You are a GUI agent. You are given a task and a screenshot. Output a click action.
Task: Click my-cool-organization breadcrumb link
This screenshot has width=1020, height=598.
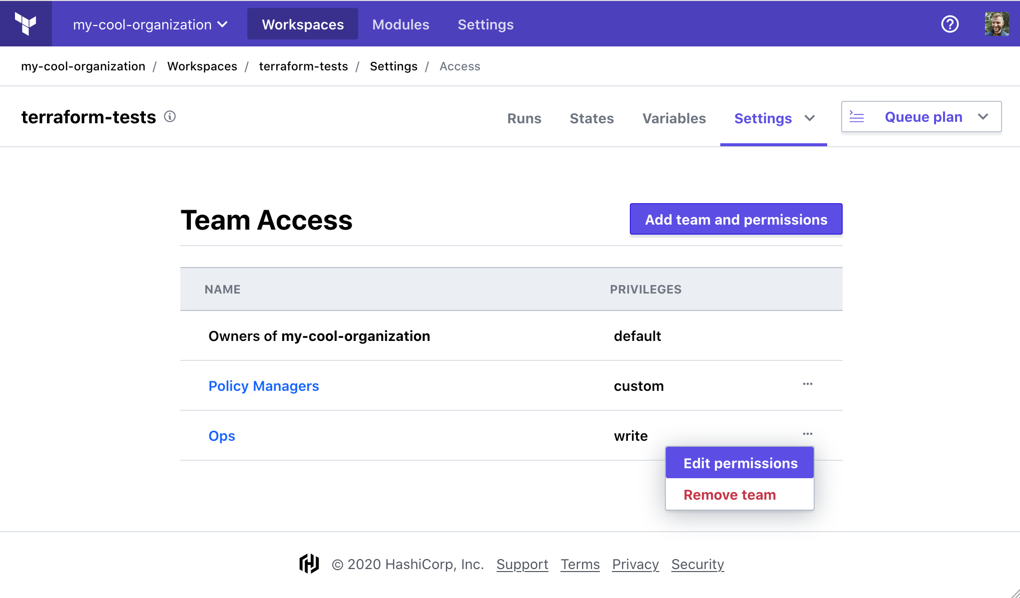pyautogui.click(x=83, y=66)
